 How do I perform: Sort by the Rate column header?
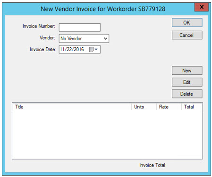tap(169, 107)
